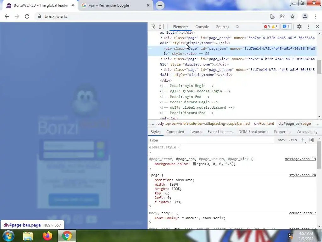This screenshot has height=242, width=322.
Task: Open the Accessibility pane tab
Action: [307, 132]
